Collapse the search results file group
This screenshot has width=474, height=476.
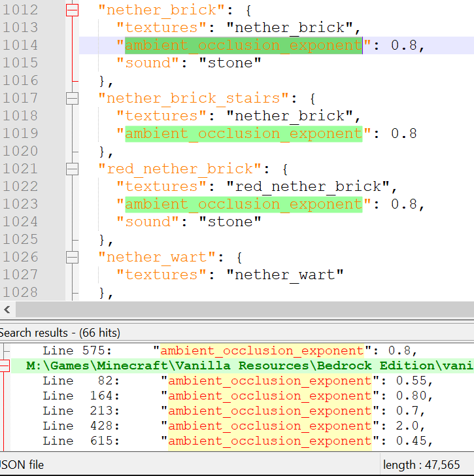[5, 365]
